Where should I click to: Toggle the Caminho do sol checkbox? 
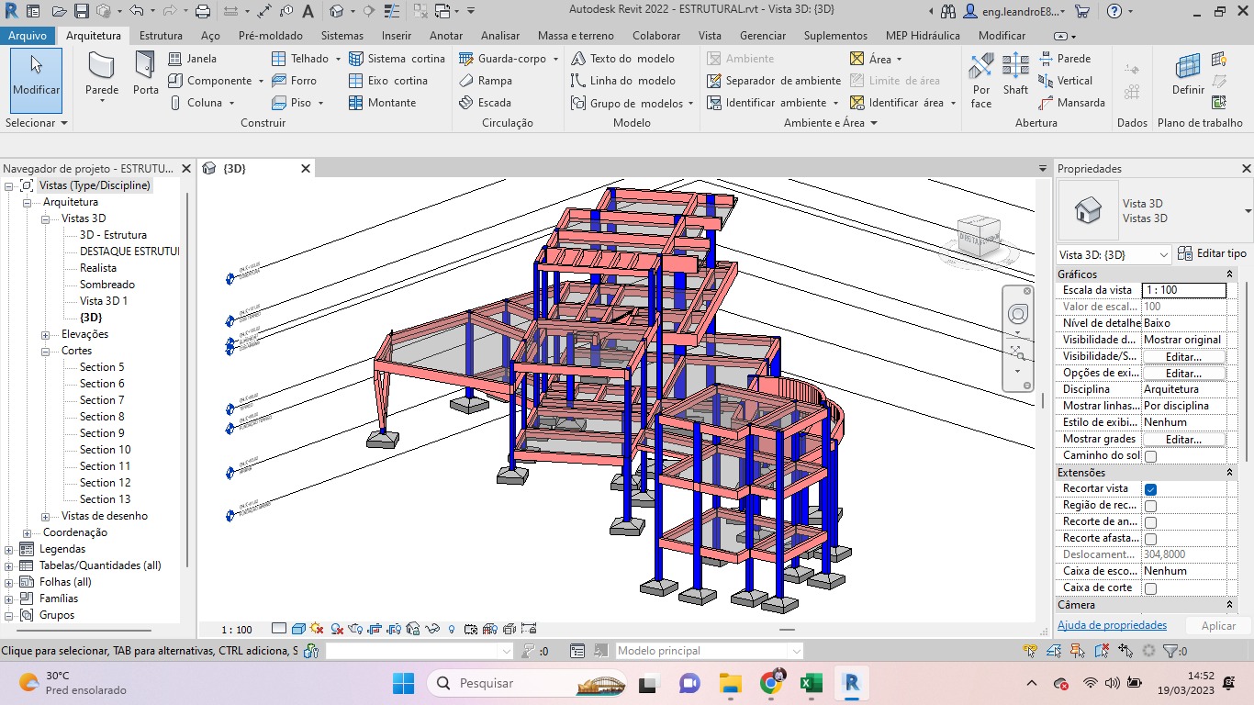tap(1150, 456)
